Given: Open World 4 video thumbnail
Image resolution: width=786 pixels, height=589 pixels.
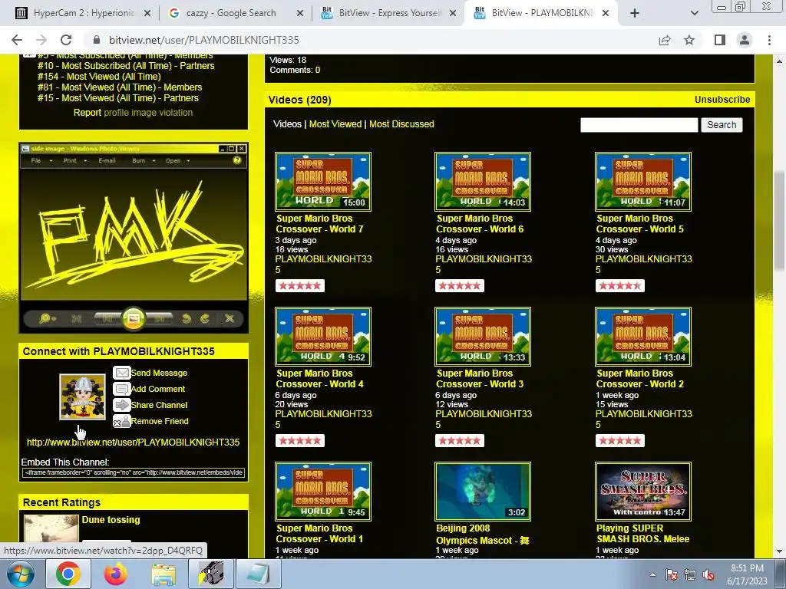Looking at the screenshot, I should tap(323, 337).
